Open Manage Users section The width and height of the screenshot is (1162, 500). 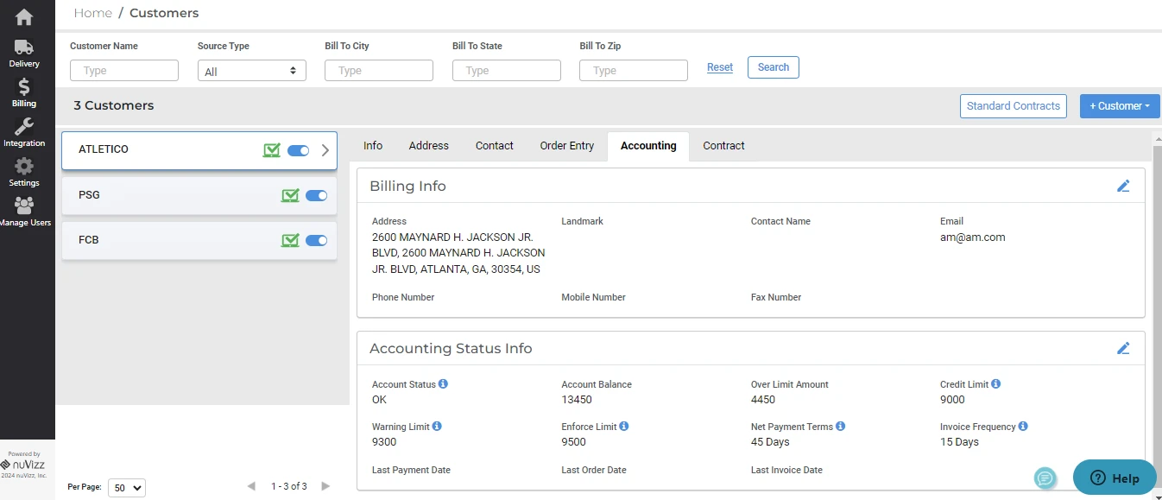24,211
